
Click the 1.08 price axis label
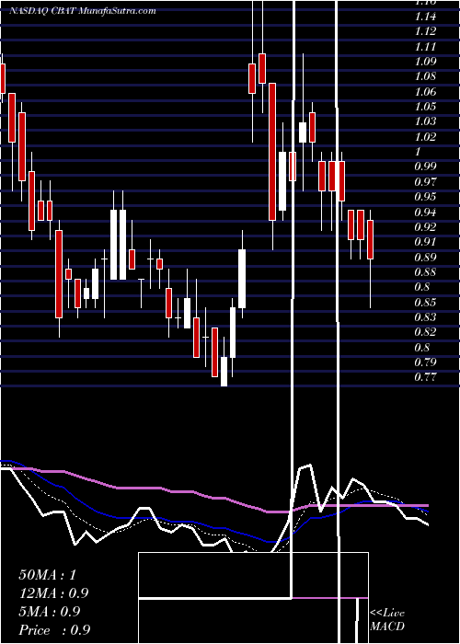click(425, 76)
